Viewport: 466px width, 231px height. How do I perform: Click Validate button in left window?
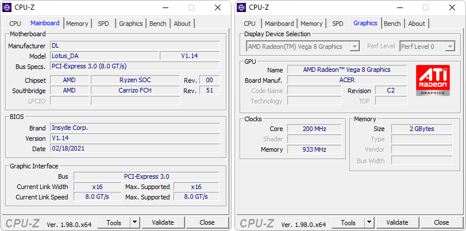pyautogui.click(x=163, y=222)
